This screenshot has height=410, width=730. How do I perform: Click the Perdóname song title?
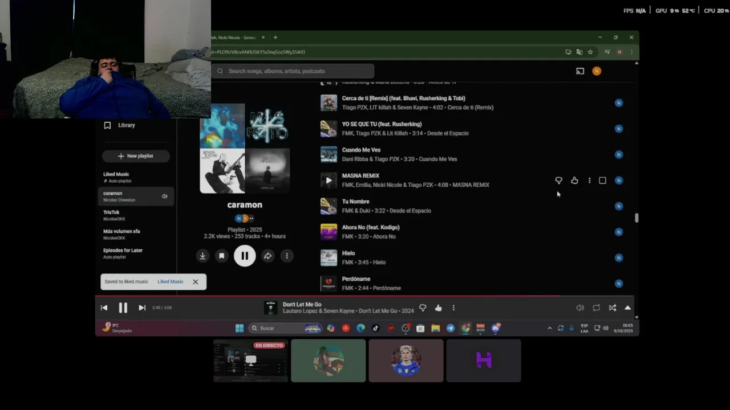click(x=356, y=279)
